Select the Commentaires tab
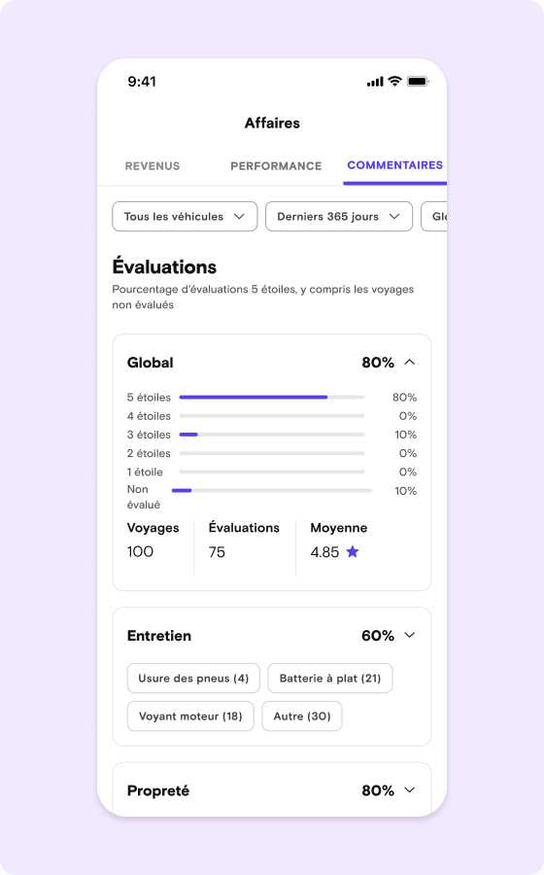This screenshot has width=544, height=875. coord(394,165)
